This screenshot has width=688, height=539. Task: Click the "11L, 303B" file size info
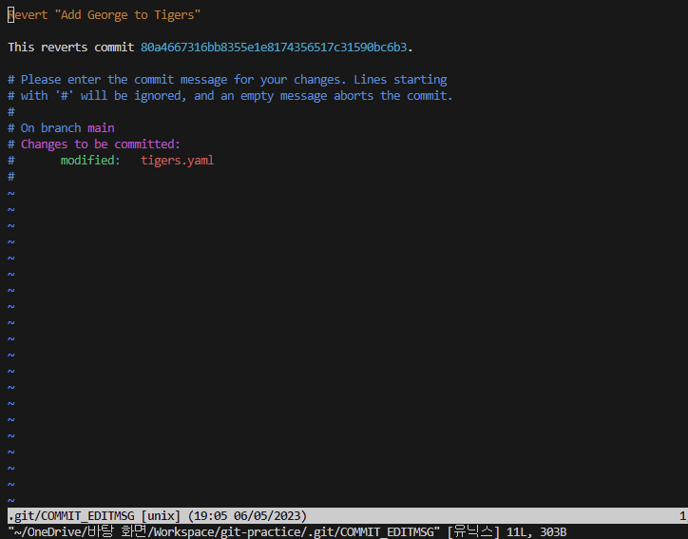(536, 532)
